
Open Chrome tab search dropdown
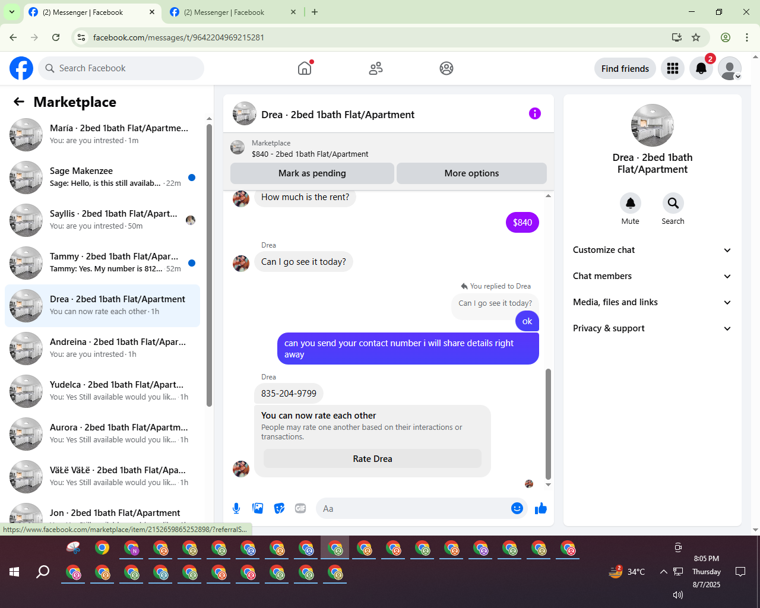[x=12, y=12]
